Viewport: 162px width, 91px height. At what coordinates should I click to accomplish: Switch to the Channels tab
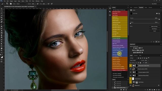click(136, 55)
